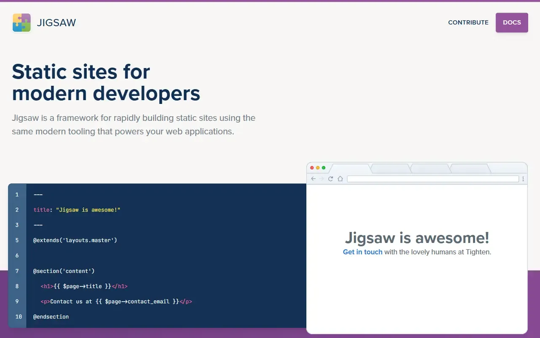This screenshot has width=540, height=338.
Task: Follow the "Get in touch" link
Action: [363, 252]
